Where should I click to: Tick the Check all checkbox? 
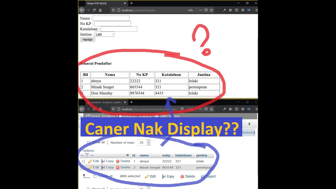point(95,176)
